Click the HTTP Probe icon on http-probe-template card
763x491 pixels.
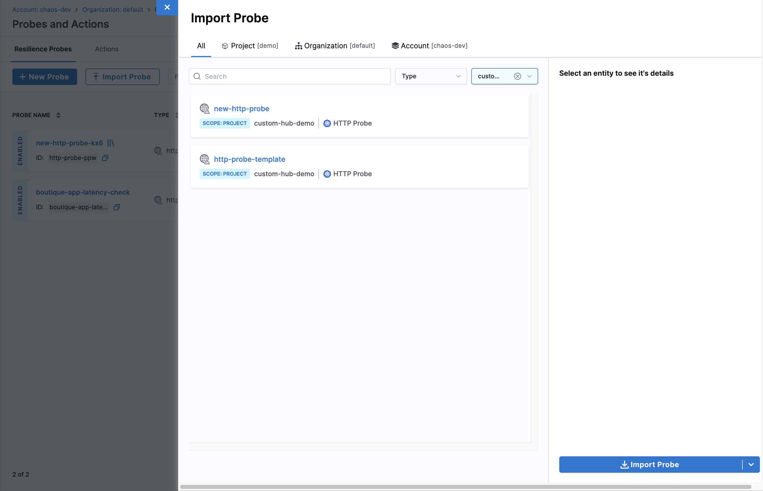coord(327,174)
